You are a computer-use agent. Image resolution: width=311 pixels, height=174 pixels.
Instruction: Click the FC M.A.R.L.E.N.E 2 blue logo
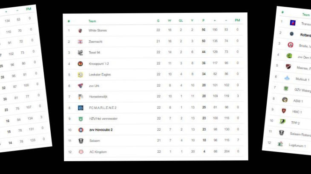81,108
